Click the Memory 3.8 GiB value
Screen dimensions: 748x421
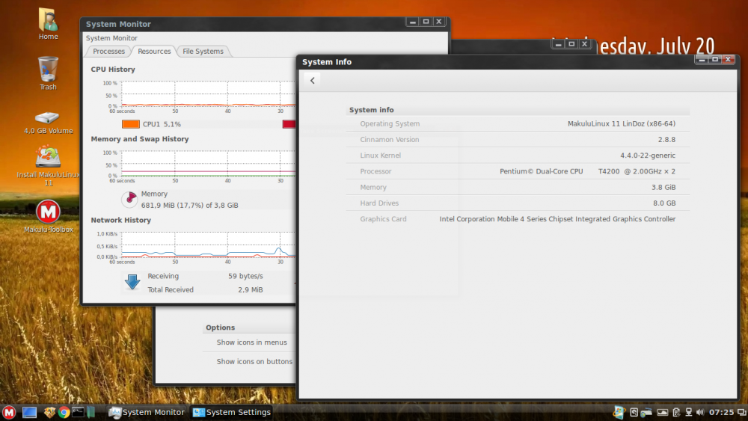pos(663,188)
